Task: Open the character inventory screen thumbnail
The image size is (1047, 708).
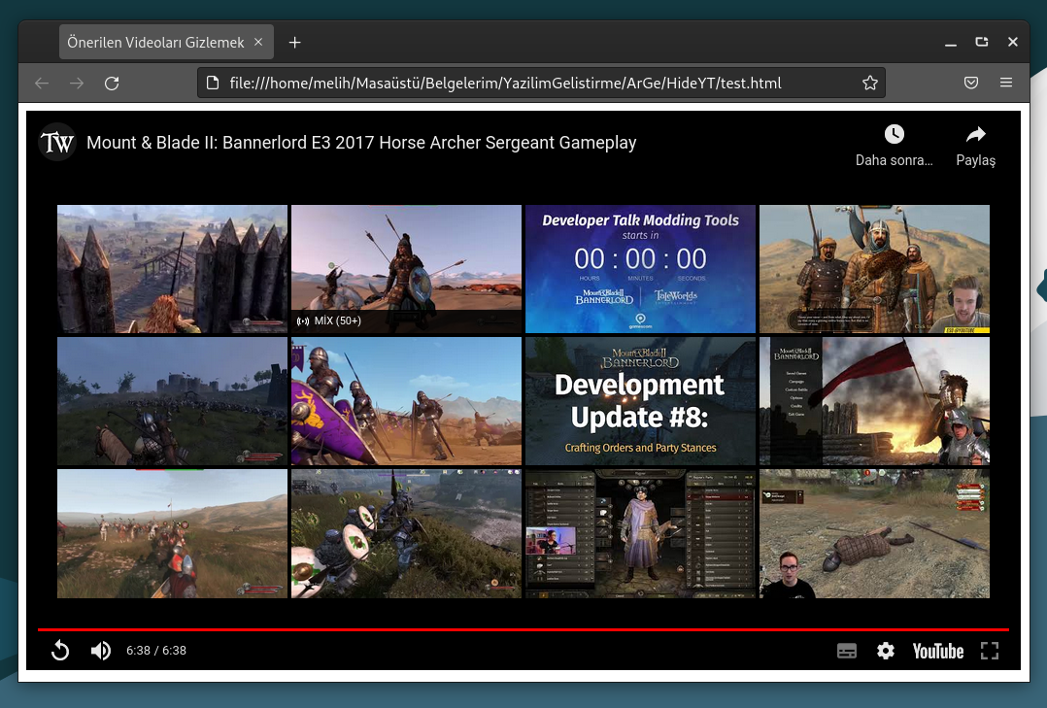Action: (x=640, y=533)
